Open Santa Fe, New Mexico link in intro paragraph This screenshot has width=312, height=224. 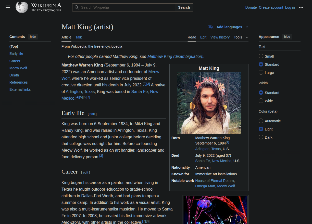(x=110, y=95)
